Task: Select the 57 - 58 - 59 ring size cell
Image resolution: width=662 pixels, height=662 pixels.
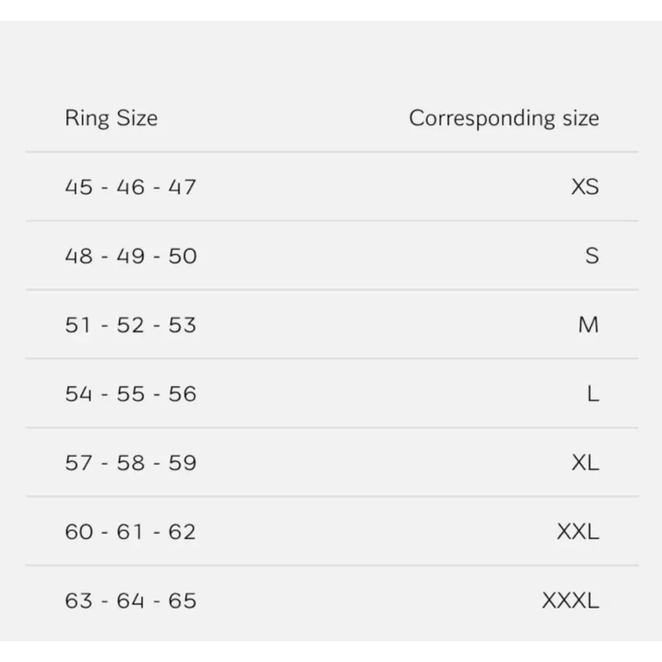Action: pos(131,463)
